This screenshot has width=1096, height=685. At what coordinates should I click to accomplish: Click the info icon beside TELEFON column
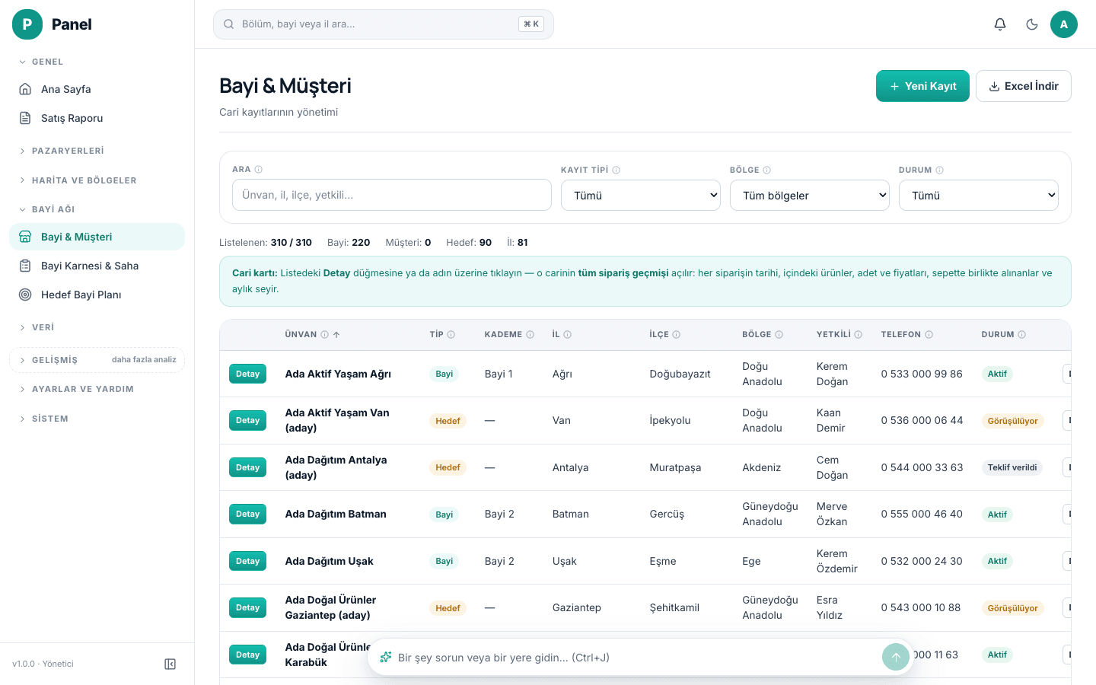coord(929,334)
